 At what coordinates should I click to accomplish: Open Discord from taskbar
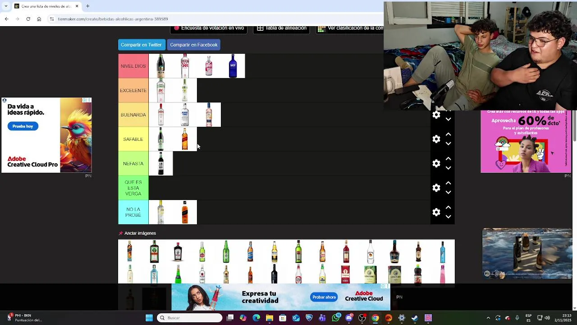point(349,318)
